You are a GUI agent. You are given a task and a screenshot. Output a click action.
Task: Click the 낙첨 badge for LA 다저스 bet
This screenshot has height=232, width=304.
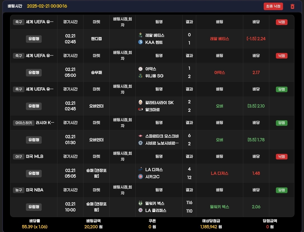(x=281, y=157)
